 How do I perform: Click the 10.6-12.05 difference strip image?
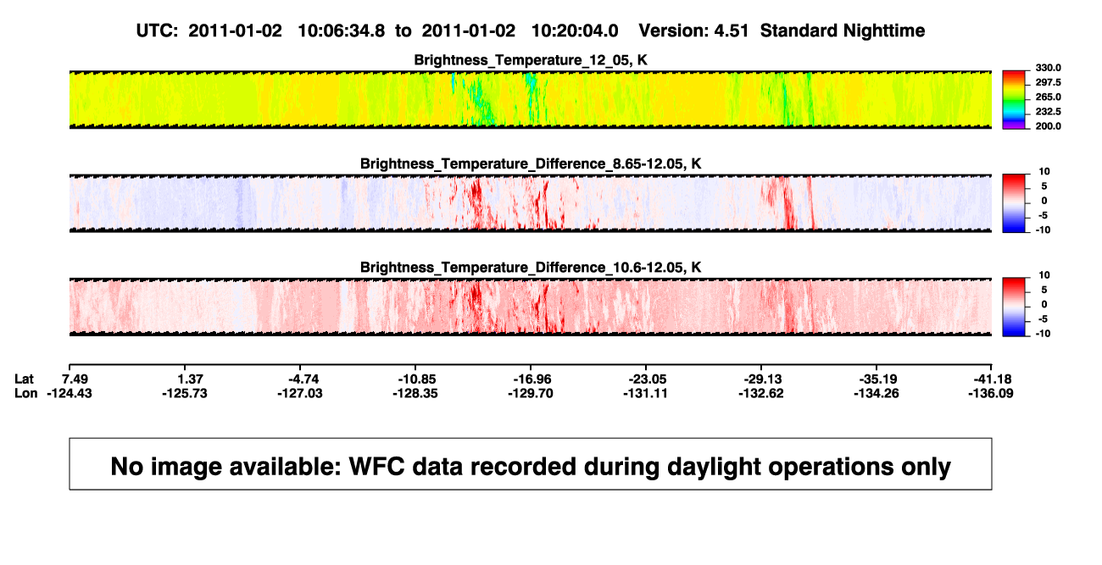[x=530, y=307]
